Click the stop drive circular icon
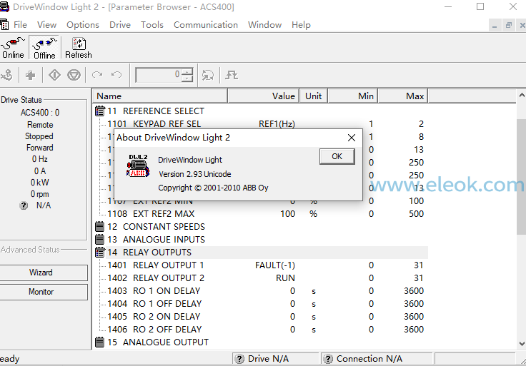 (74, 75)
